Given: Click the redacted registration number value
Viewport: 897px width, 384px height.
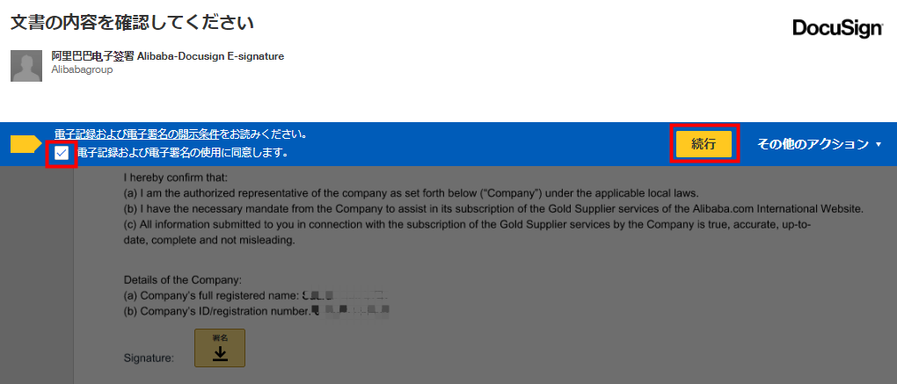Looking at the screenshot, I should (x=351, y=311).
